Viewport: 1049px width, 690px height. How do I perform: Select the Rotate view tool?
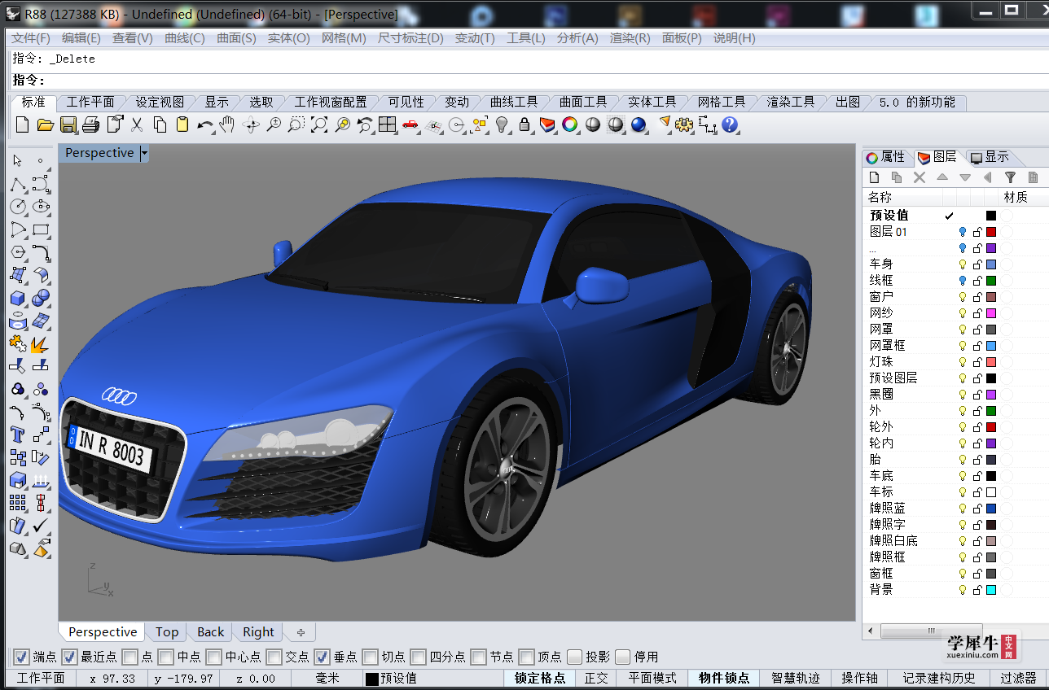251,124
